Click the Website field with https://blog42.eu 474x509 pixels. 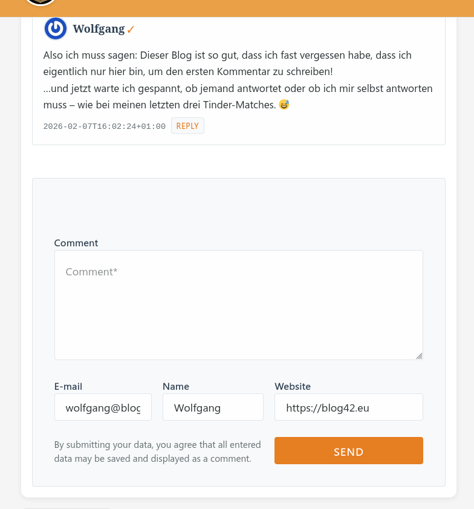pos(348,407)
